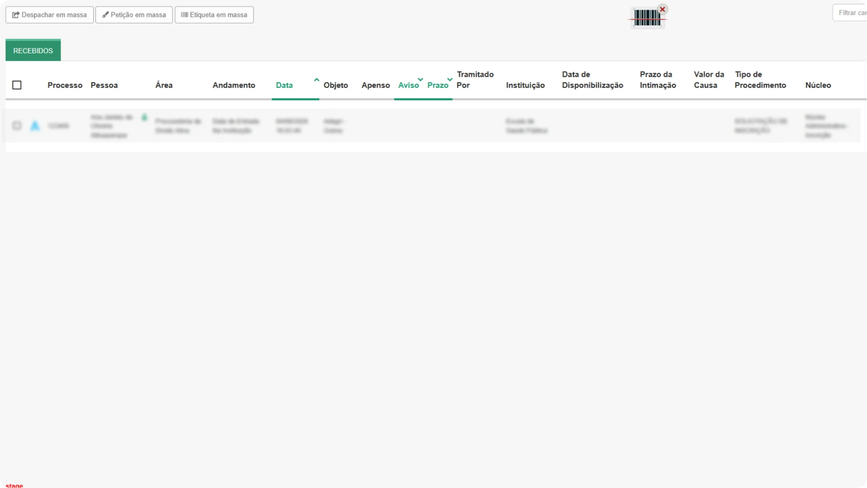The image size is (867, 488).
Task: Click the Despachar em massa button
Action: [49, 15]
